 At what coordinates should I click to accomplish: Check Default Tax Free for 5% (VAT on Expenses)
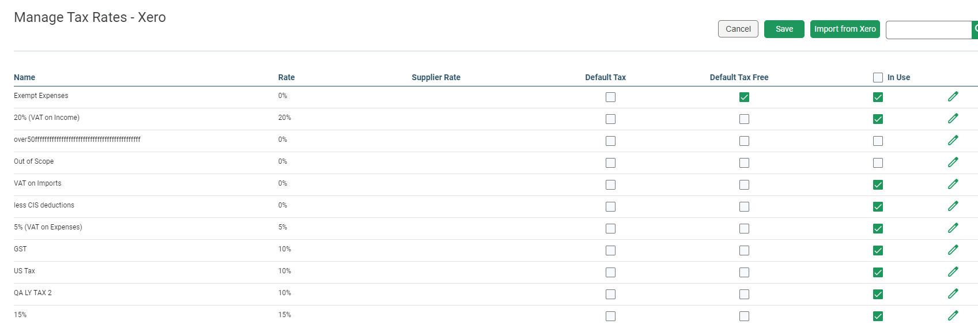[x=744, y=228]
